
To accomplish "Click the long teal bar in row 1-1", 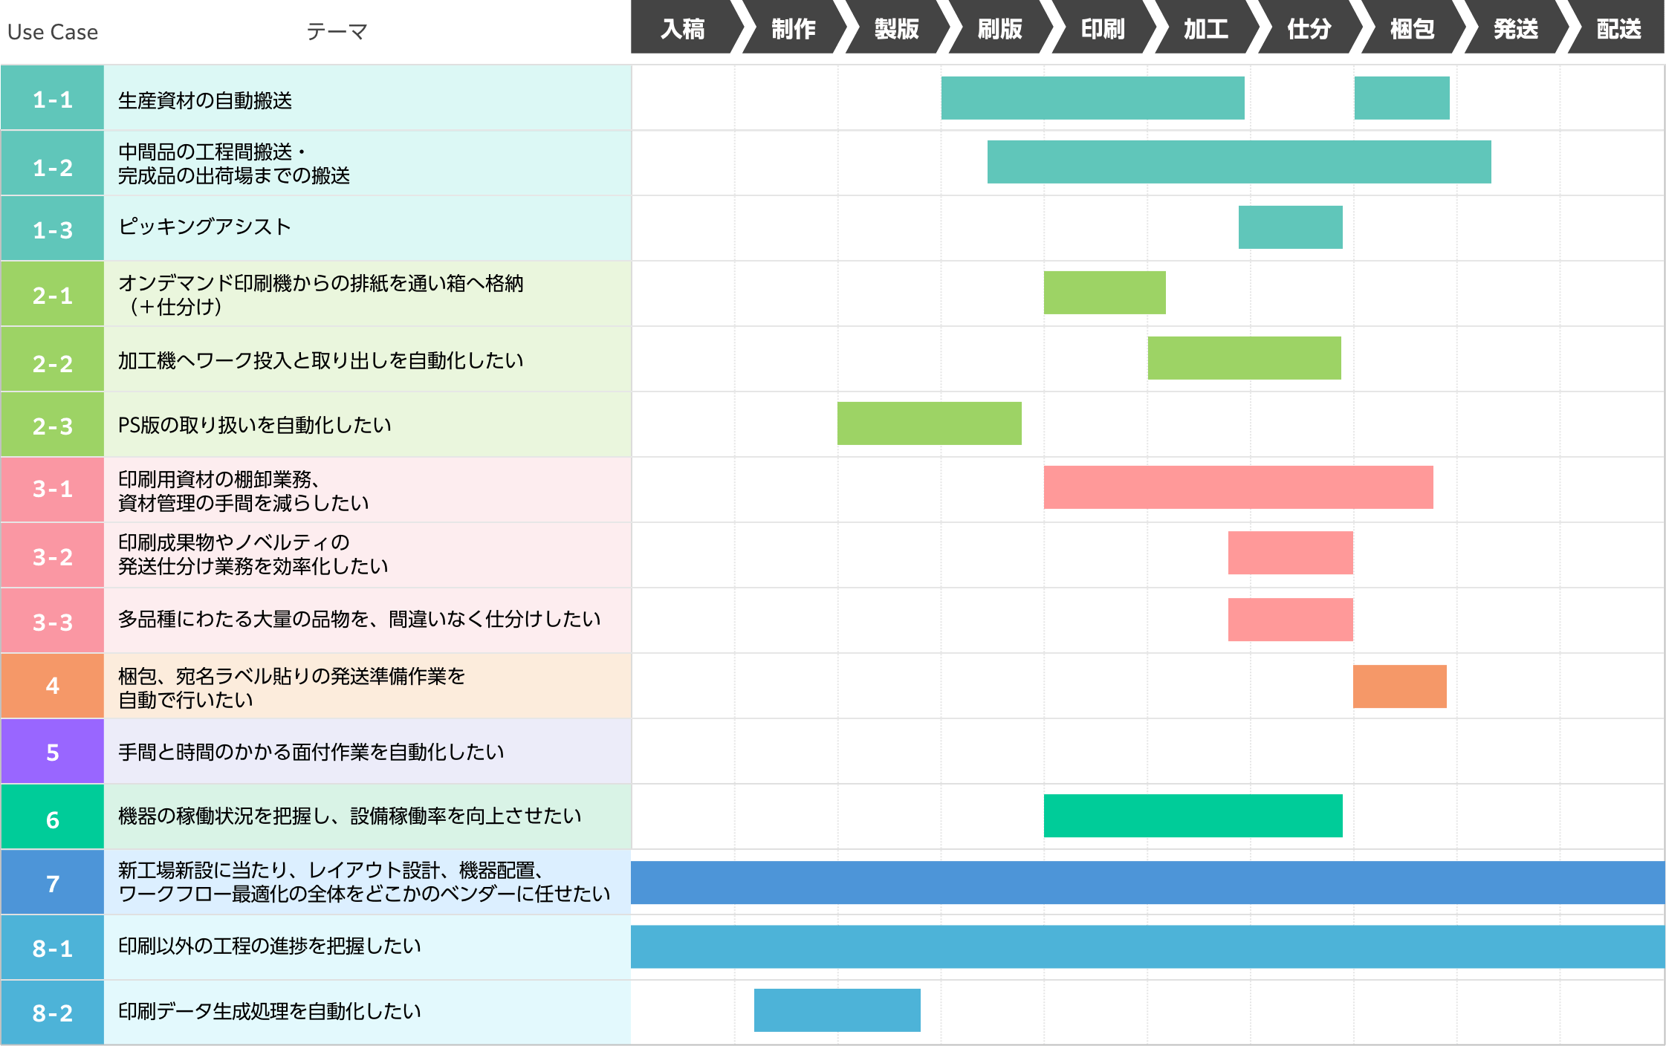I will [x=1092, y=98].
